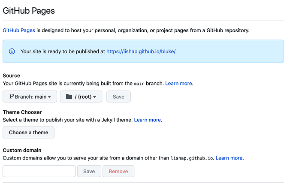The height and width of the screenshot is (184, 296).
Task: Follow Learn more link in Source section
Action: 178,83
